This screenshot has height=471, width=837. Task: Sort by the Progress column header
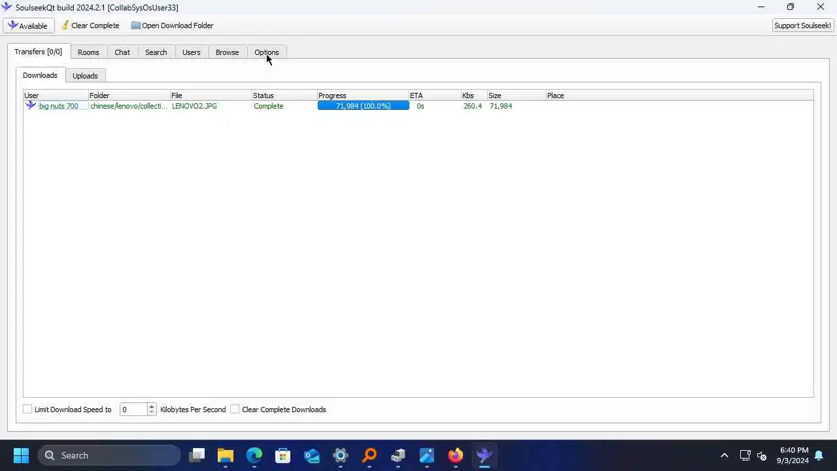pos(363,96)
